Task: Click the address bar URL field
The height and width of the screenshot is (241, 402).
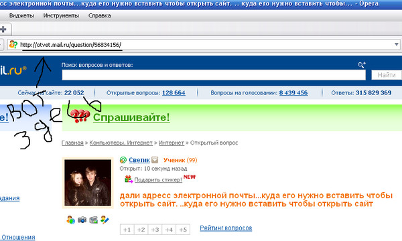Action: point(204,45)
